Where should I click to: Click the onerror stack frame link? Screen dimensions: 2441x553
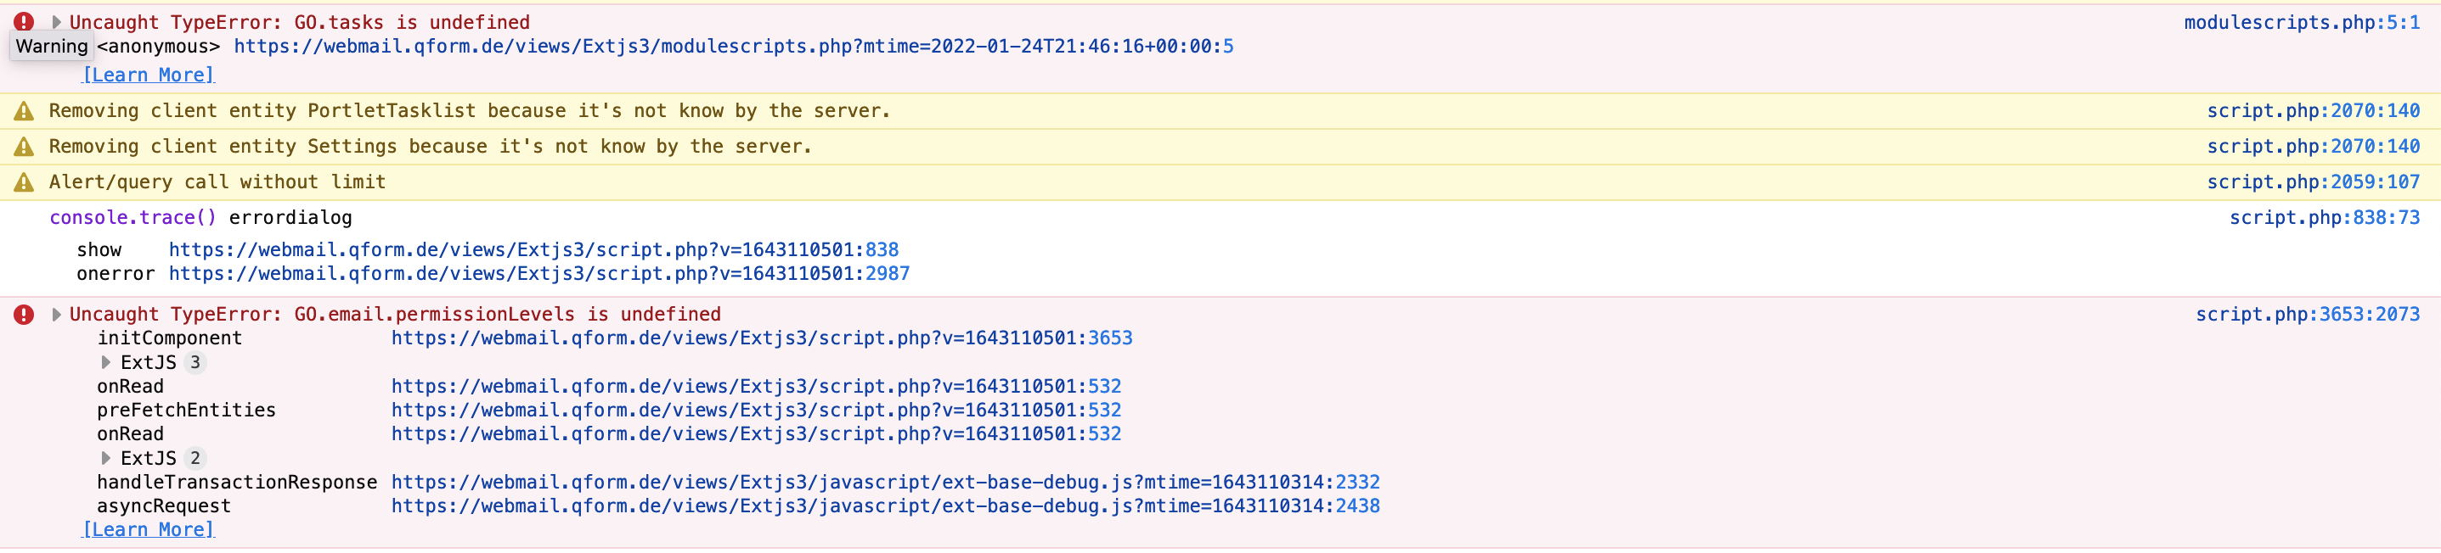538,274
